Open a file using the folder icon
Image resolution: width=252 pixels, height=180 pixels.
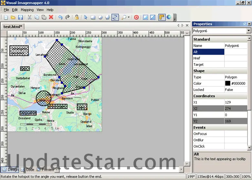(x=13, y=17)
